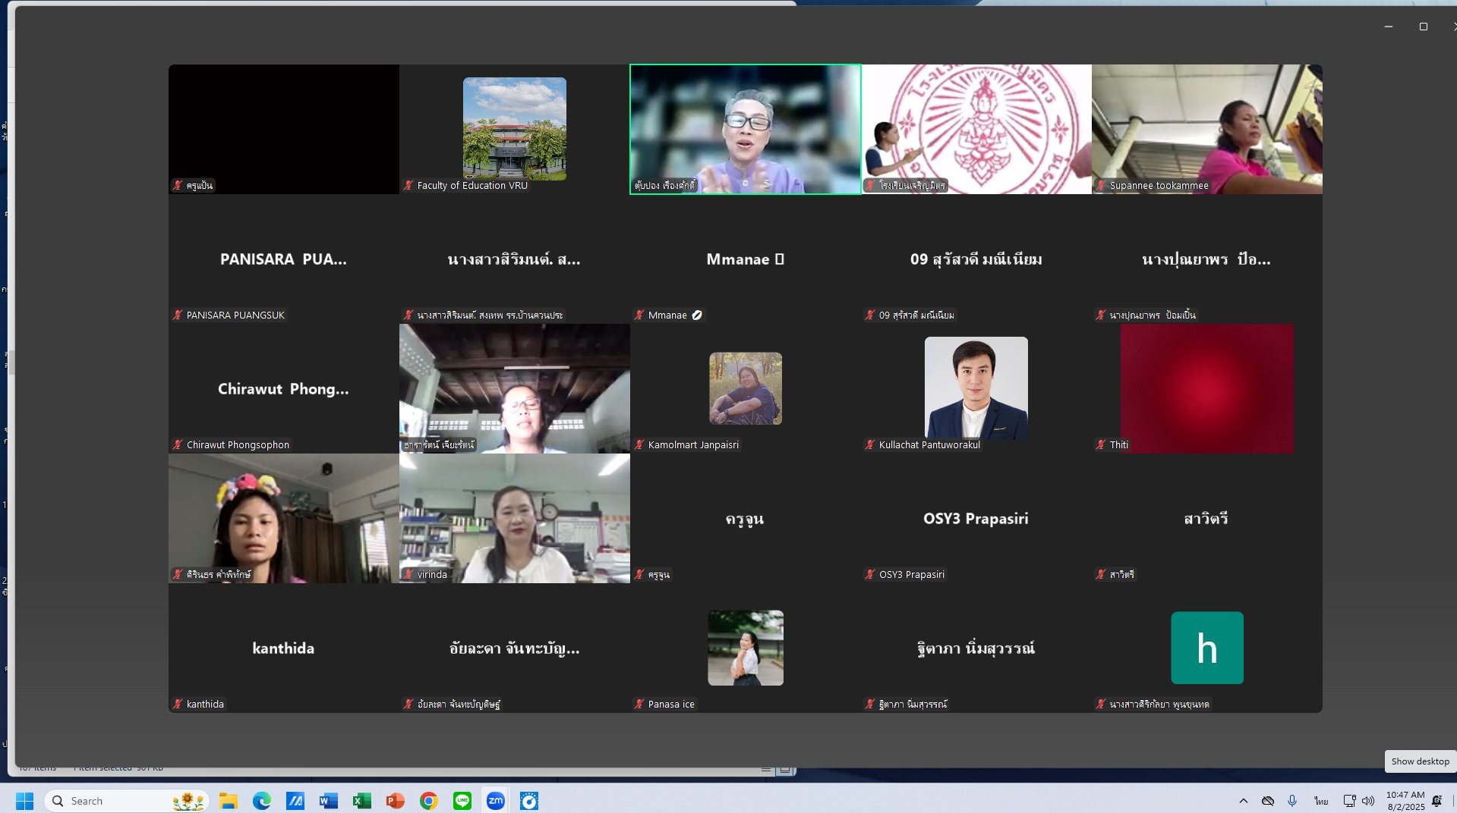
Task: Click the muted mic icon beside virinda
Action: pos(408,575)
